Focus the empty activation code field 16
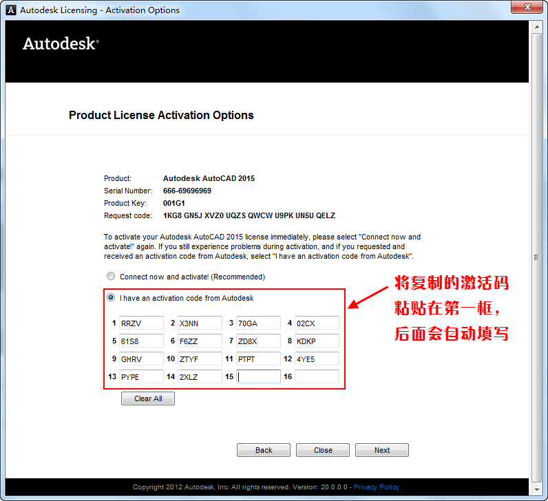 317,376
